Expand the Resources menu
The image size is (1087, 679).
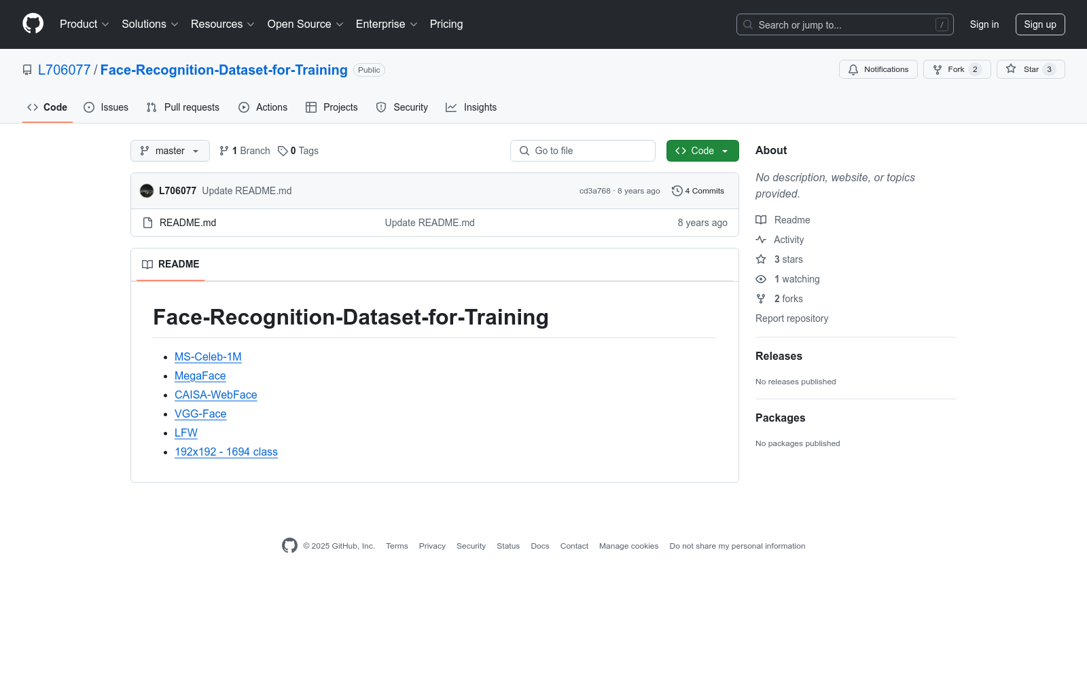pyautogui.click(x=223, y=24)
